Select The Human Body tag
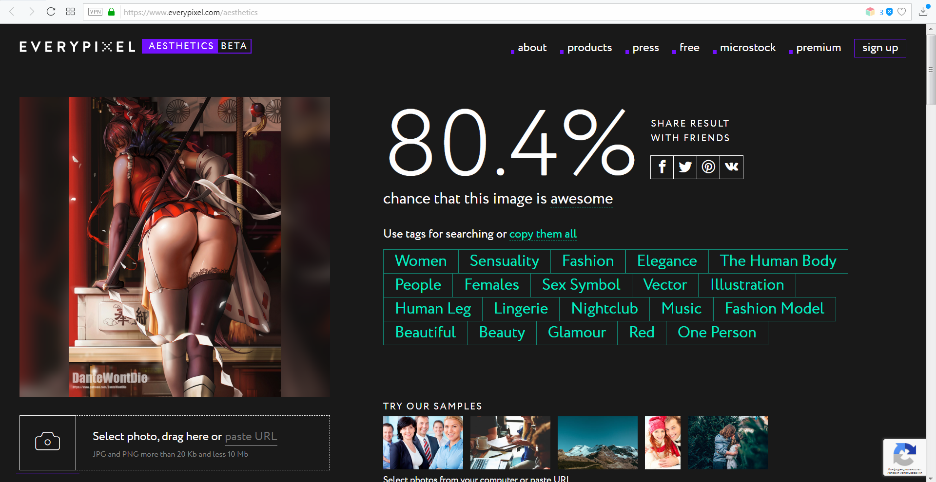The width and height of the screenshot is (936, 482). pyautogui.click(x=778, y=261)
